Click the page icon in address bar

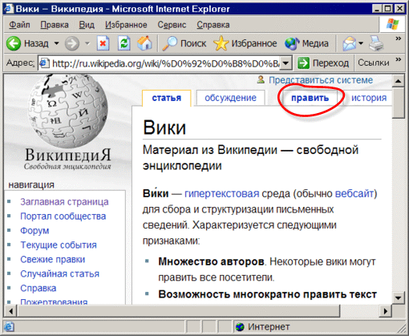44,63
